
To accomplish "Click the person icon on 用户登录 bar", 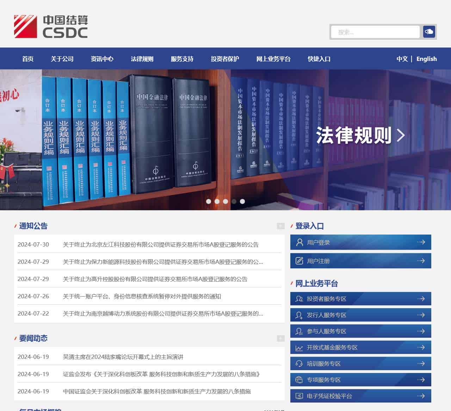I will [299, 242].
